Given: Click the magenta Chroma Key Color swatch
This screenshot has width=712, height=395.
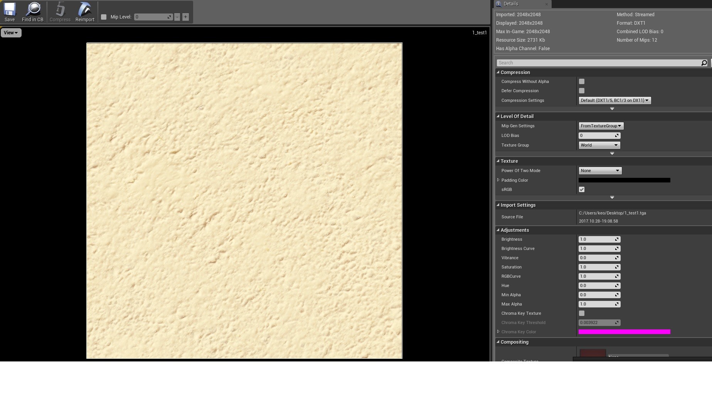Looking at the screenshot, I should [624, 332].
